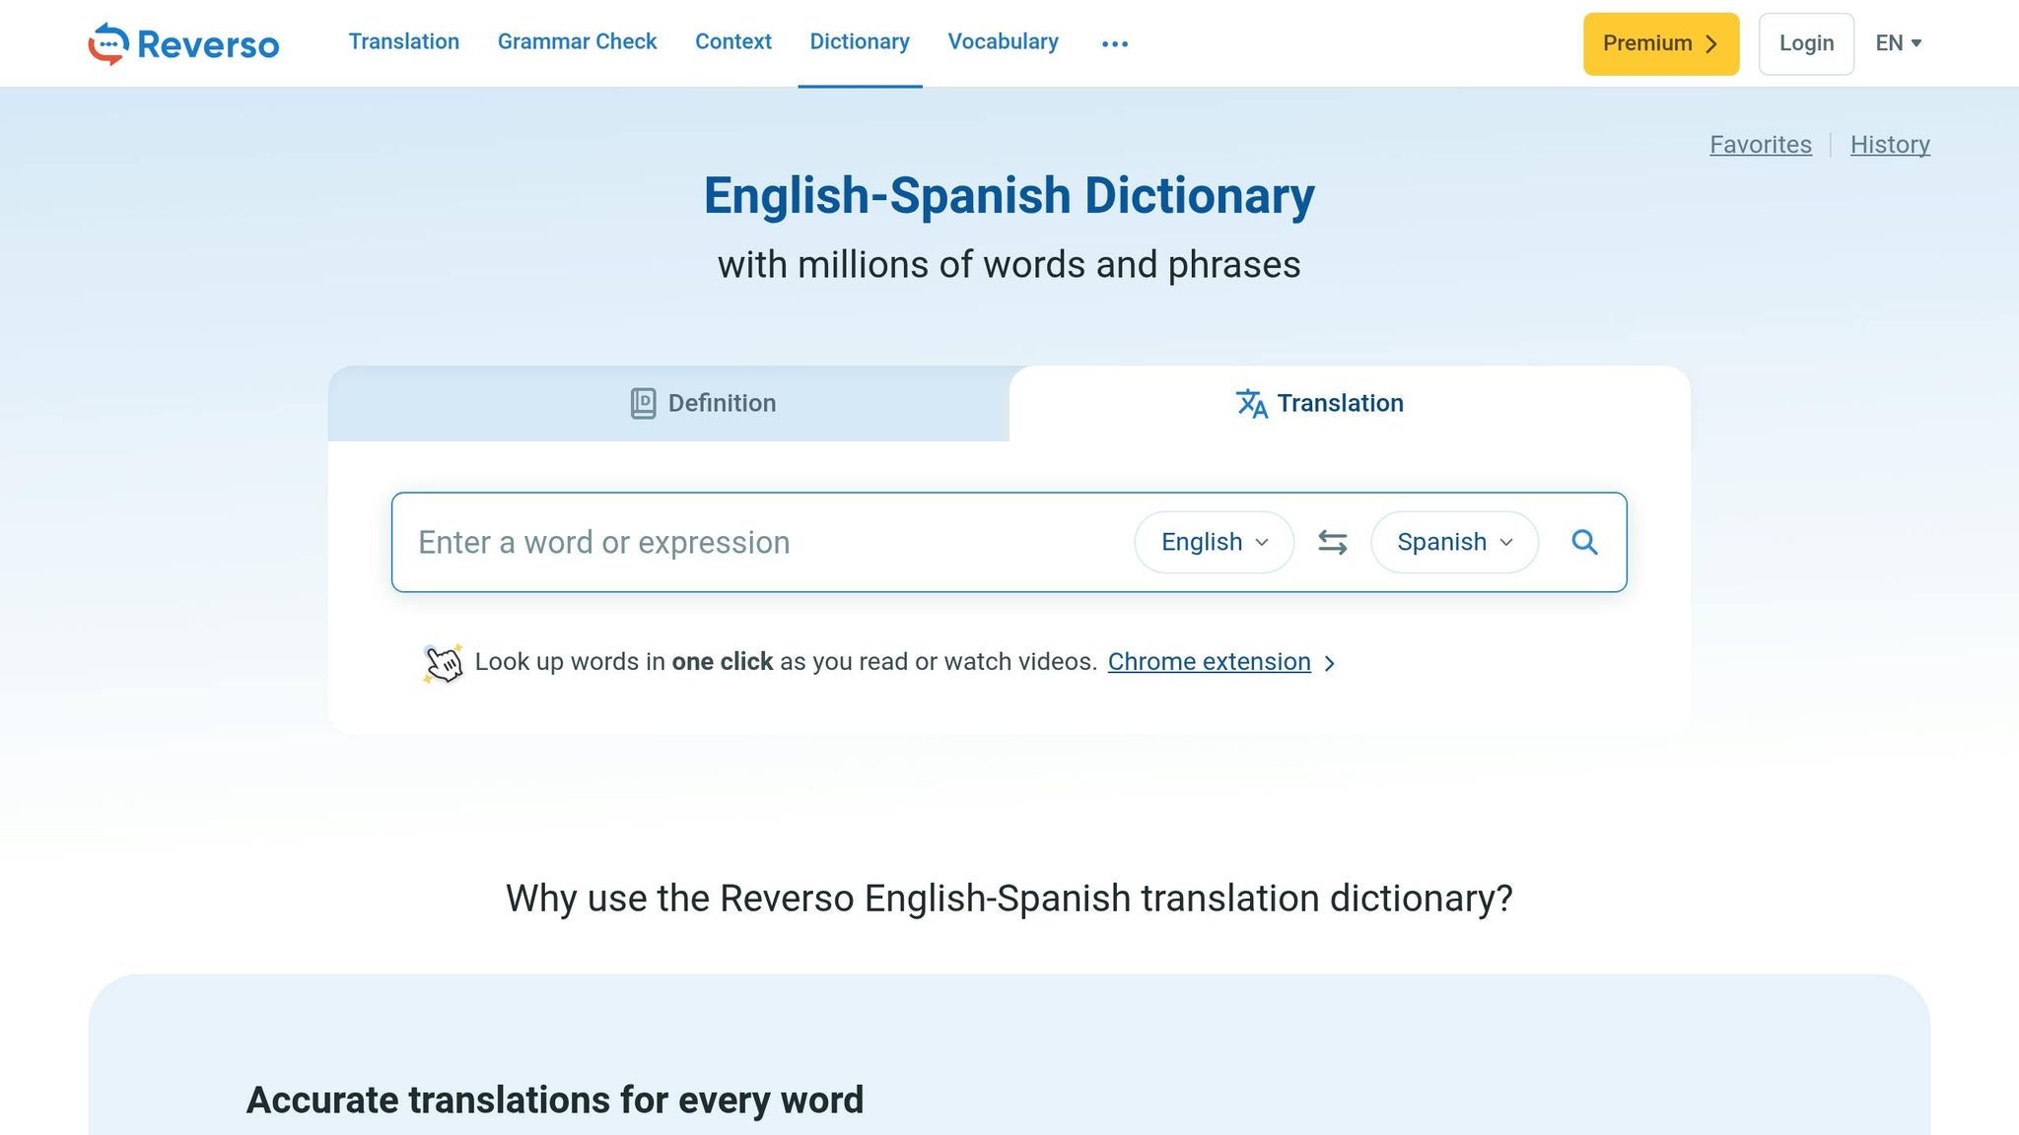Go to Context in the top menu
The image size is (2019, 1135).
tap(732, 41)
